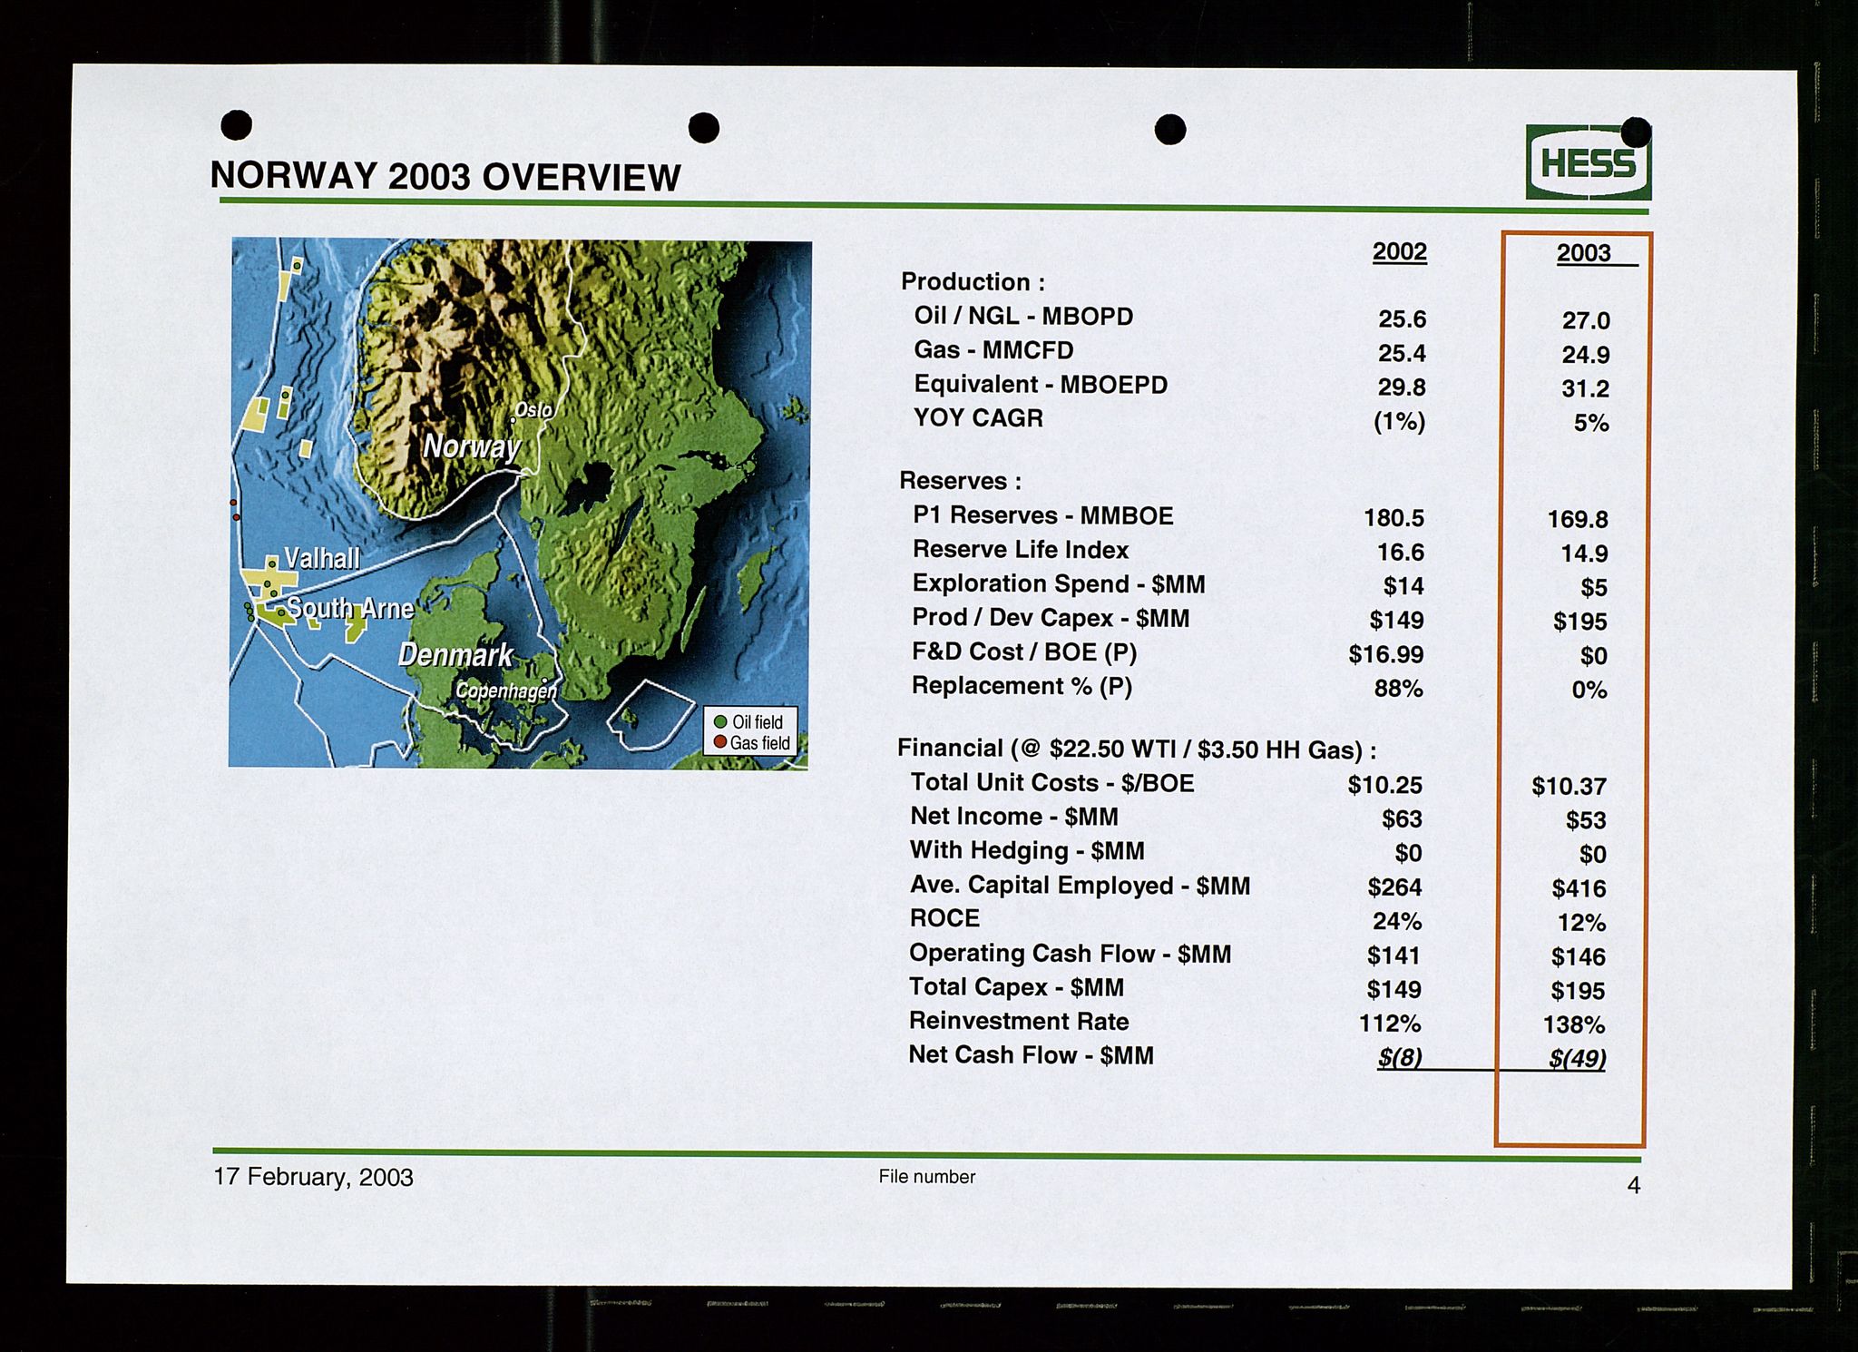The width and height of the screenshot is (1858, 1352).
Task: Click the Production : section heading
Action: pyautogui.click(x=973, y=282)
